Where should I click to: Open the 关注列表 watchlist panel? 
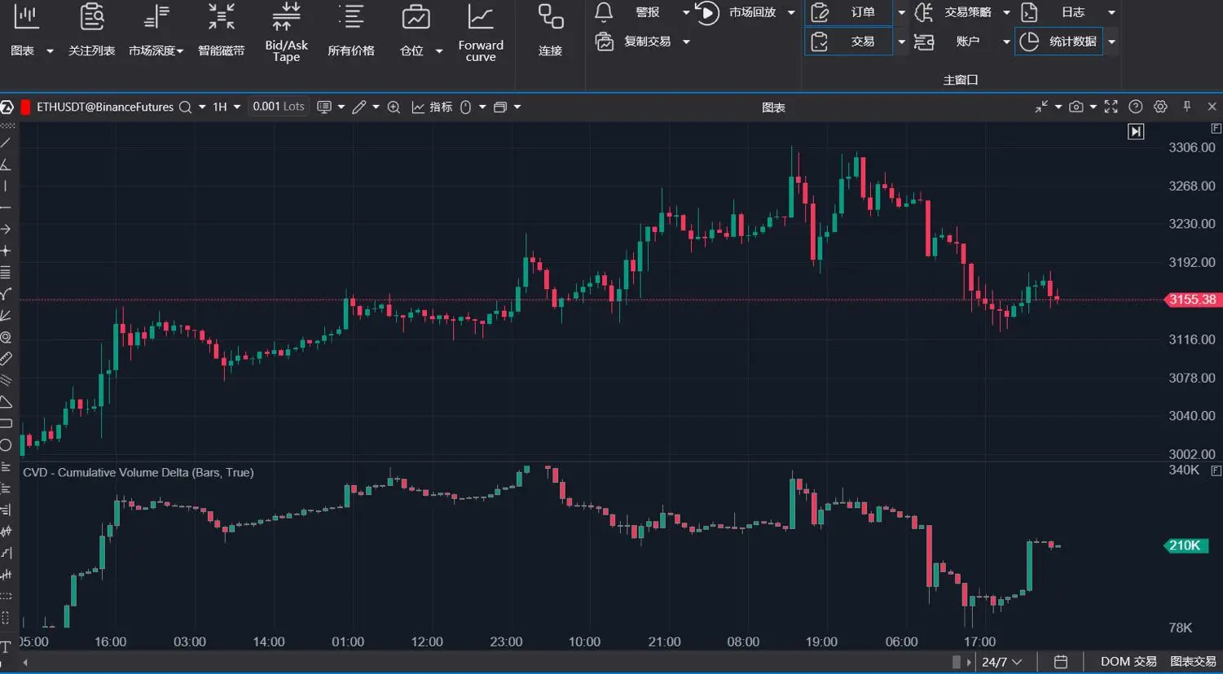91,31
